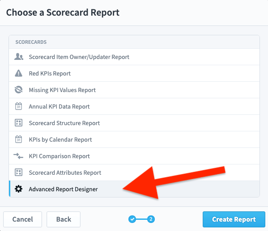268x231 pixels.
Task: Click the arrows icon for KPI Comparison
Action: pos(18,156)
